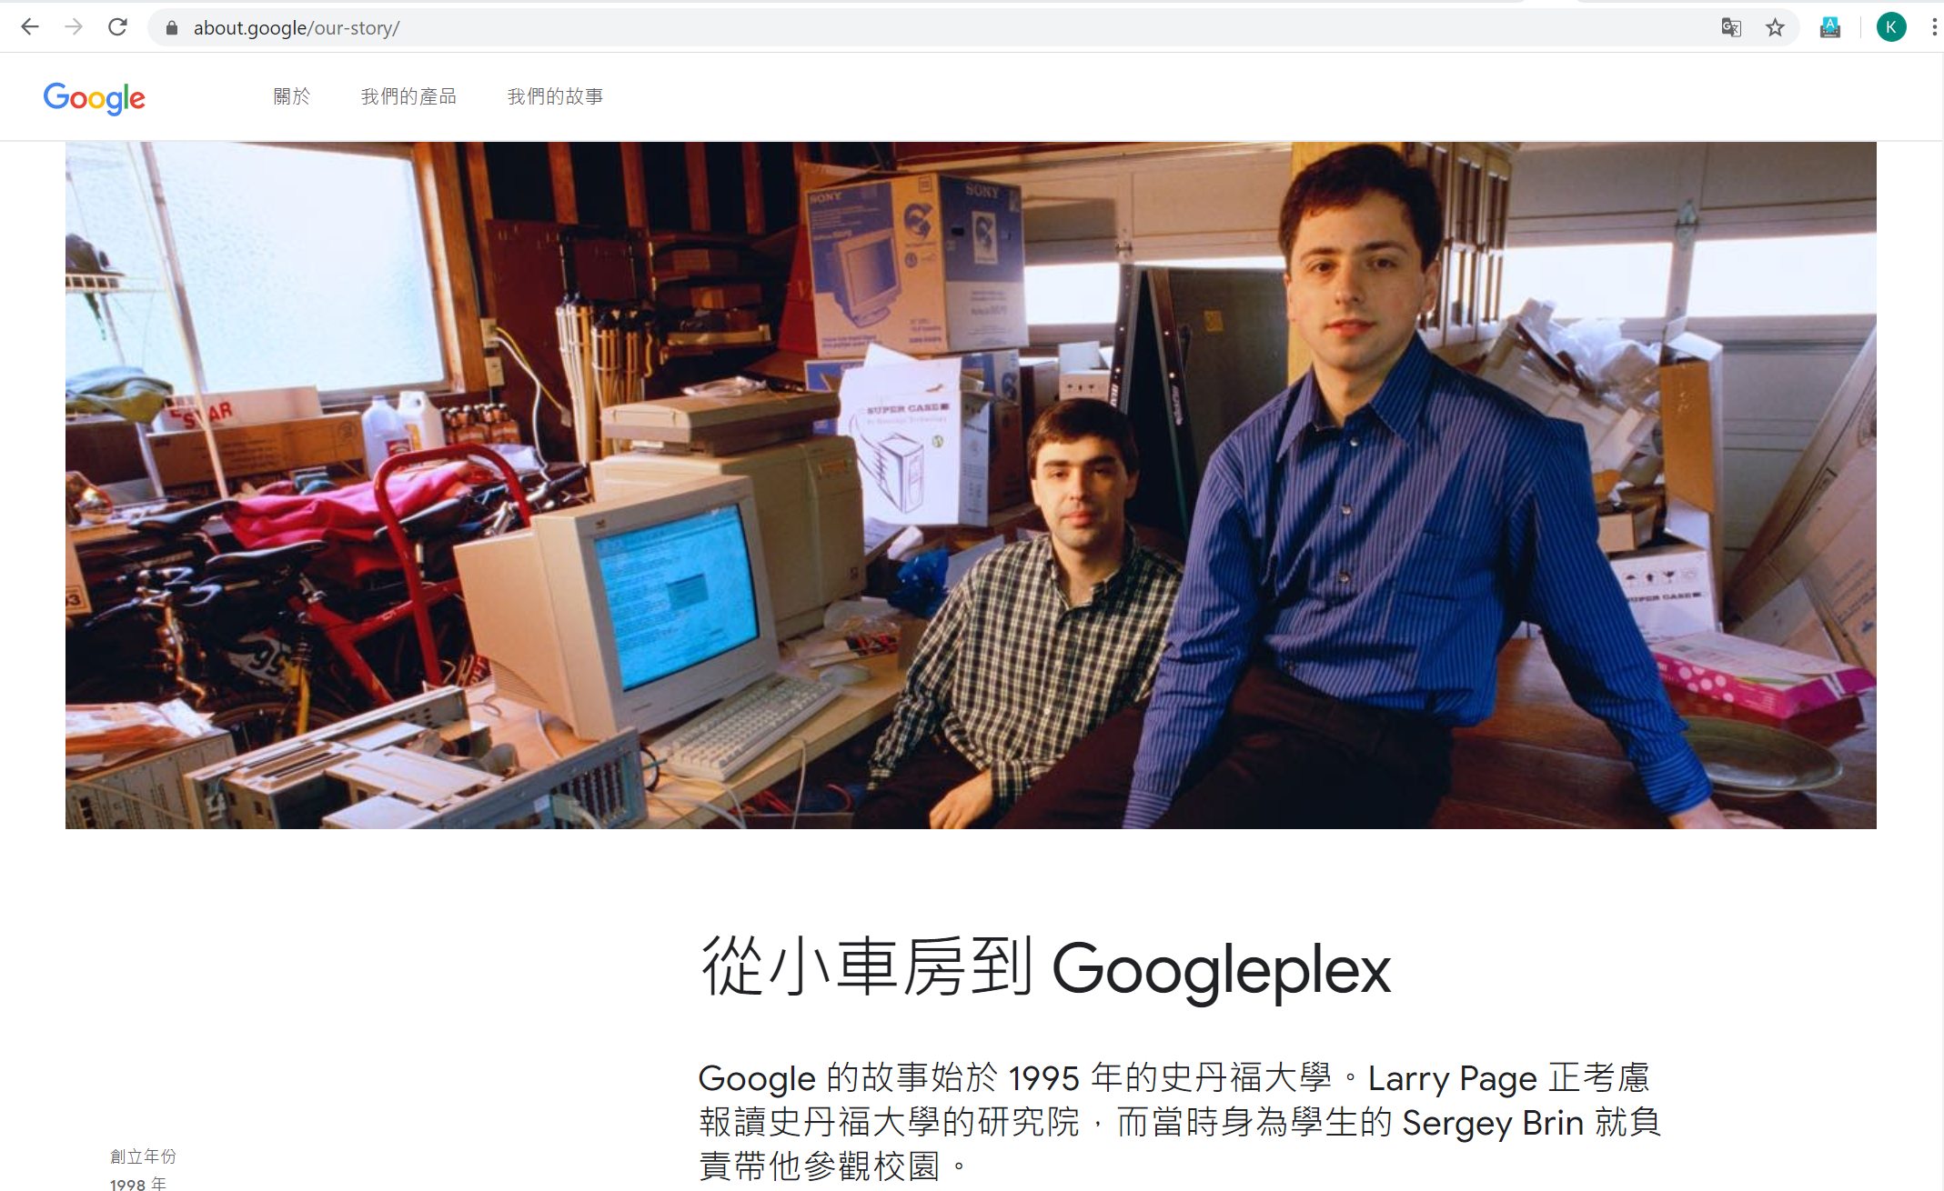Click the browser forward arrow
Image resolution: width=1944 pixels, height=1191 pixels.
point(74,27)
